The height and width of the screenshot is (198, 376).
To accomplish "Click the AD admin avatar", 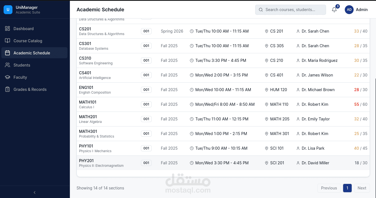I will coord(349,10).
